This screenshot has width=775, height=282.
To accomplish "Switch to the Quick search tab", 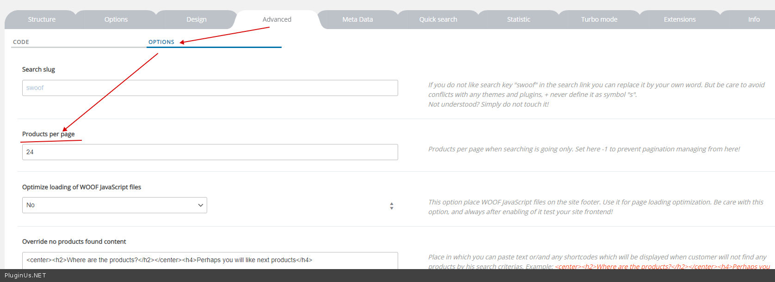I will click(x=438, y=19).
